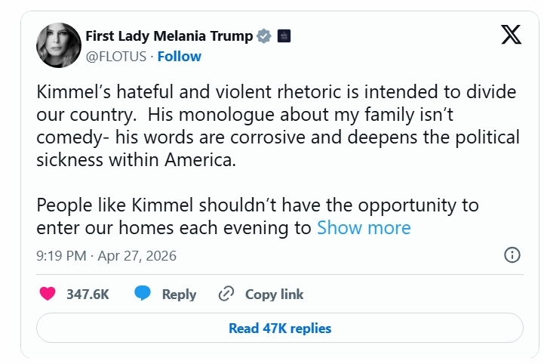Click the Reply text label

(x=179, y=295)
